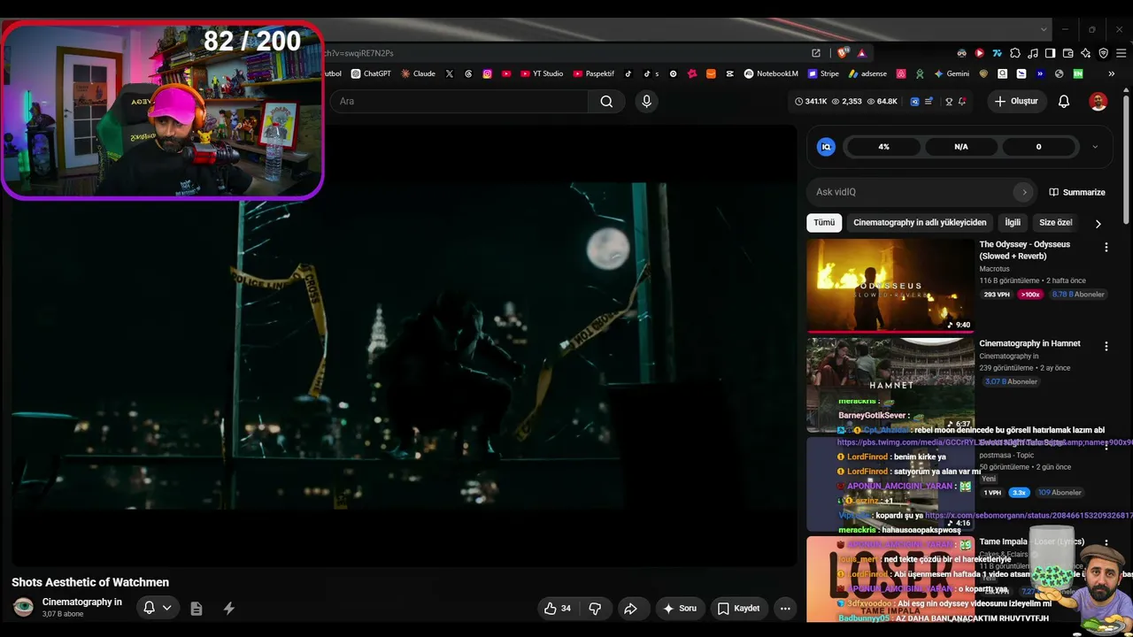Toggle the browser sidebar panel icon

[1050, 53]
